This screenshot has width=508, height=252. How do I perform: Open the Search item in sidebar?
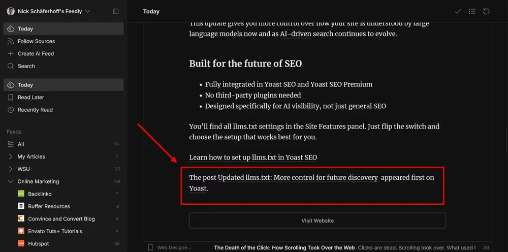pos(26,66)
